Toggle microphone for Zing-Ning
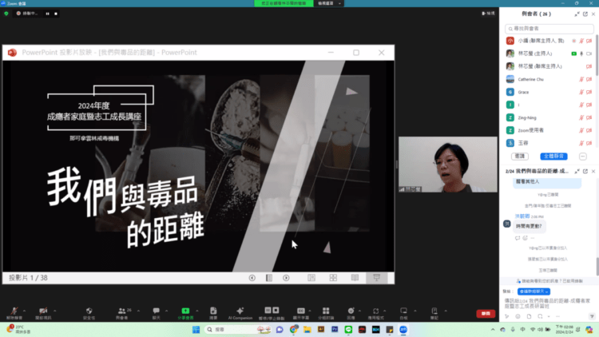The height and width of the screenshot is (337, 599). (x=581, y=117)
